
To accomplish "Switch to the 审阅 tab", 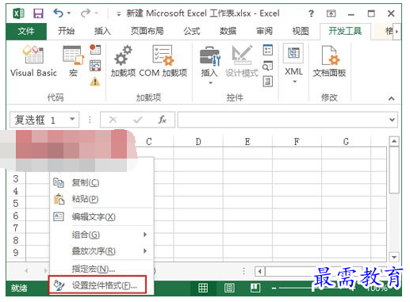I will (x=264, y=31).
